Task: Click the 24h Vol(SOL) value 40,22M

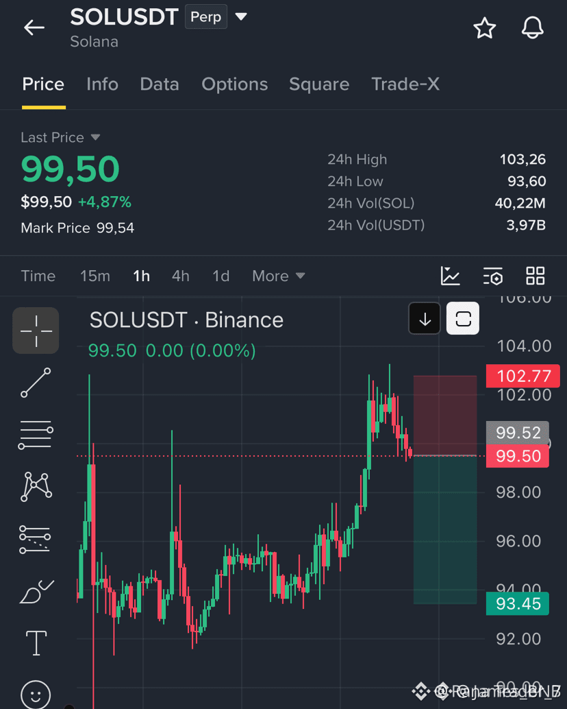Action: coord(520,203)
